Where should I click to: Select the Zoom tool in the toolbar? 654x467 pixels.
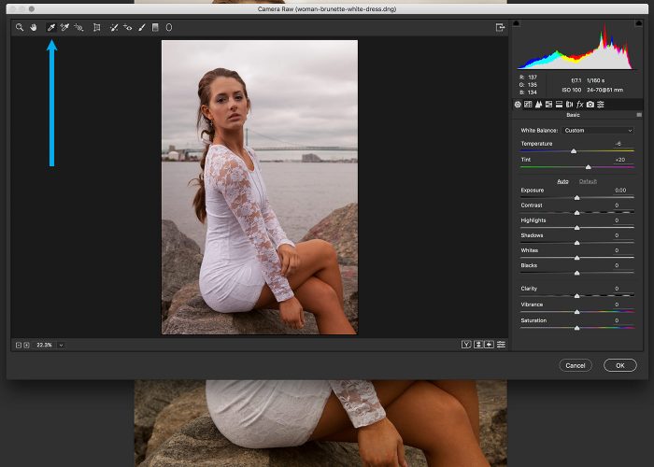pyautogui.click(x=19, y=28)
